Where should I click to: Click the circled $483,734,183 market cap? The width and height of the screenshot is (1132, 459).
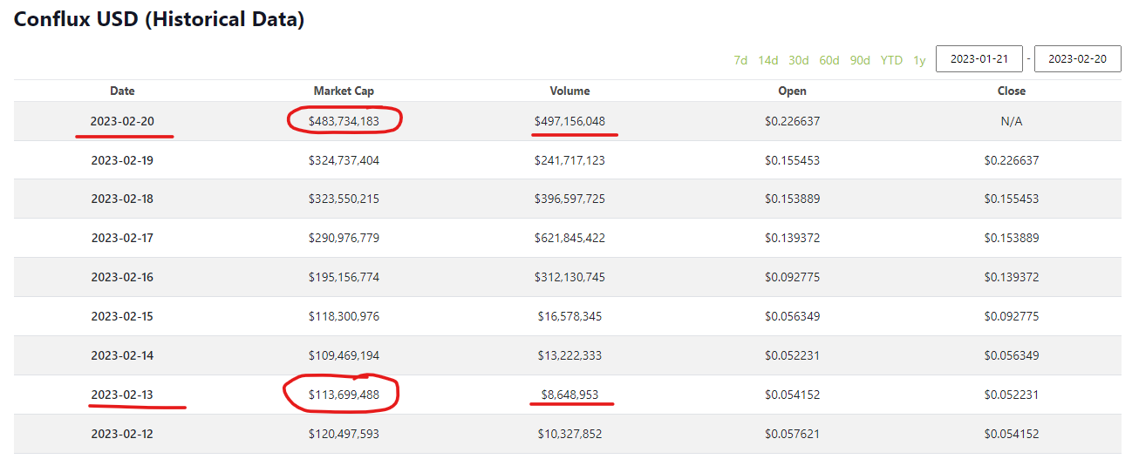[344, 121]
